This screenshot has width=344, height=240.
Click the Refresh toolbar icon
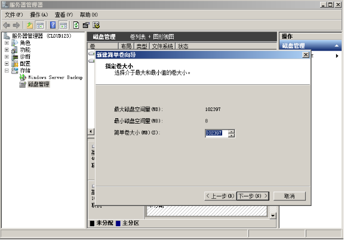[76, 25]
